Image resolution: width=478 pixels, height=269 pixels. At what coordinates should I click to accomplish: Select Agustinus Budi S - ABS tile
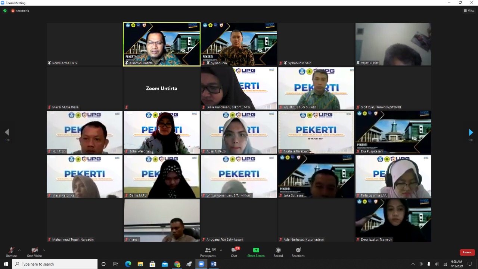[x=316, y=88]
